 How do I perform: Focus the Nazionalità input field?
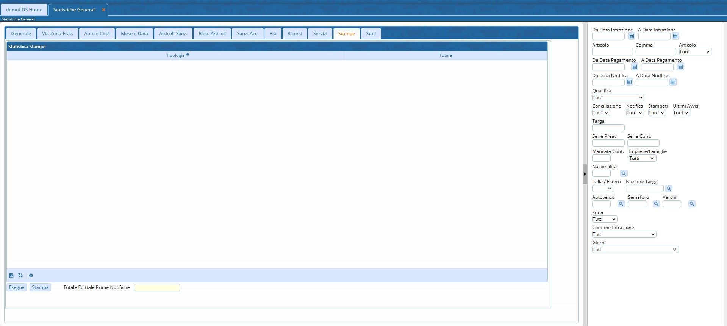pos(601,173)
